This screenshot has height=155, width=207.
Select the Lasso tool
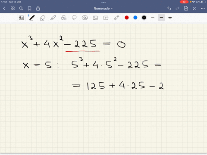coord(74,18)
